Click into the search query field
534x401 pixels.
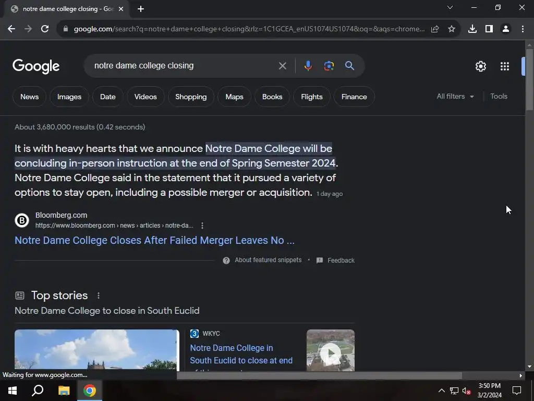tap(184, 66)
